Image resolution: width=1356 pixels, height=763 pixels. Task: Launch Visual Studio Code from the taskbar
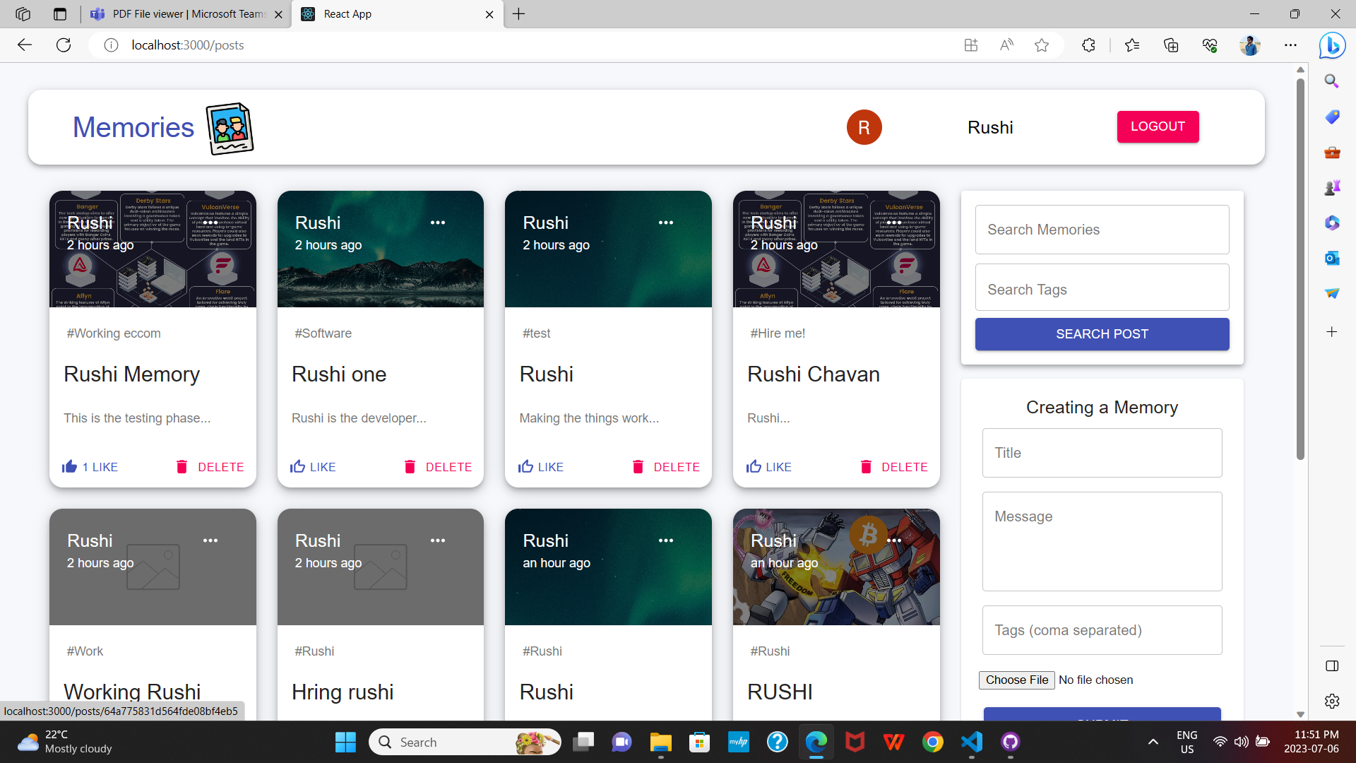(971, 742)
